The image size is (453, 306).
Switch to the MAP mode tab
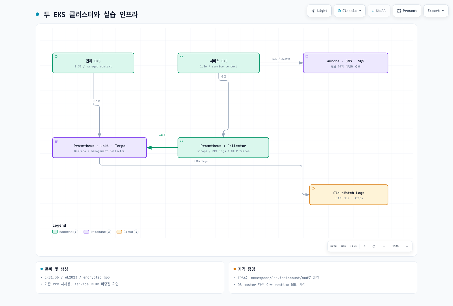pos(343,246)
